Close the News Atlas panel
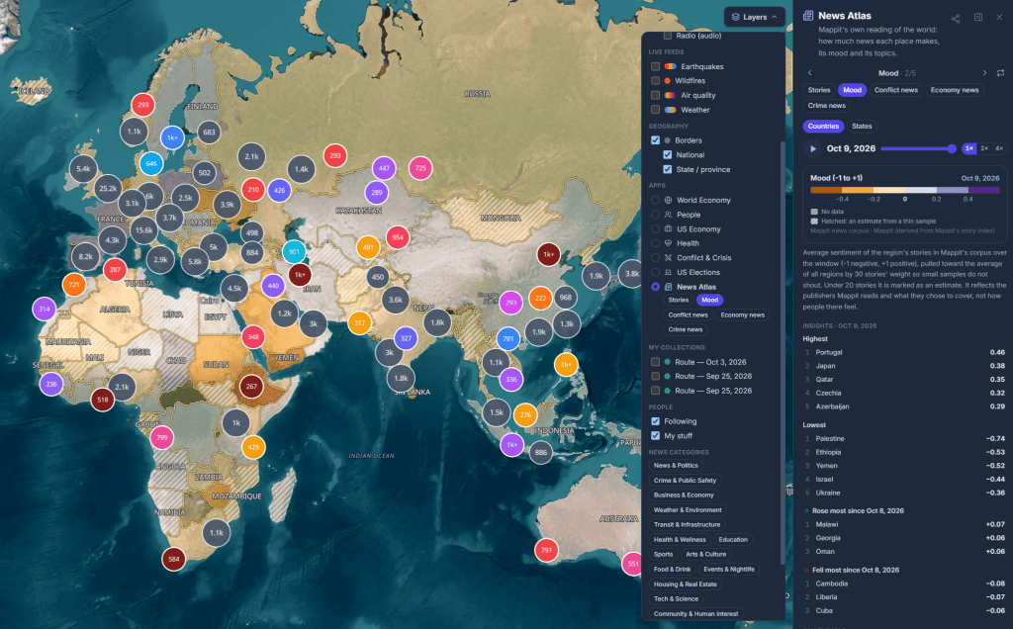 (999, 18)
